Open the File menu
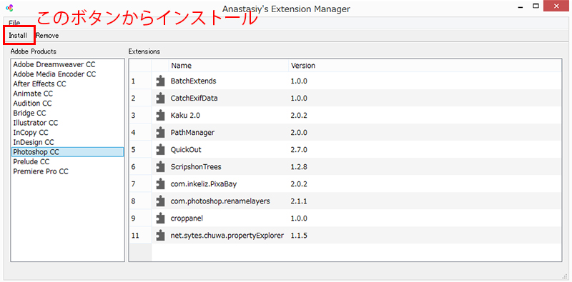Viewport: 572px width, 282px height. click(x=14, y=23)
